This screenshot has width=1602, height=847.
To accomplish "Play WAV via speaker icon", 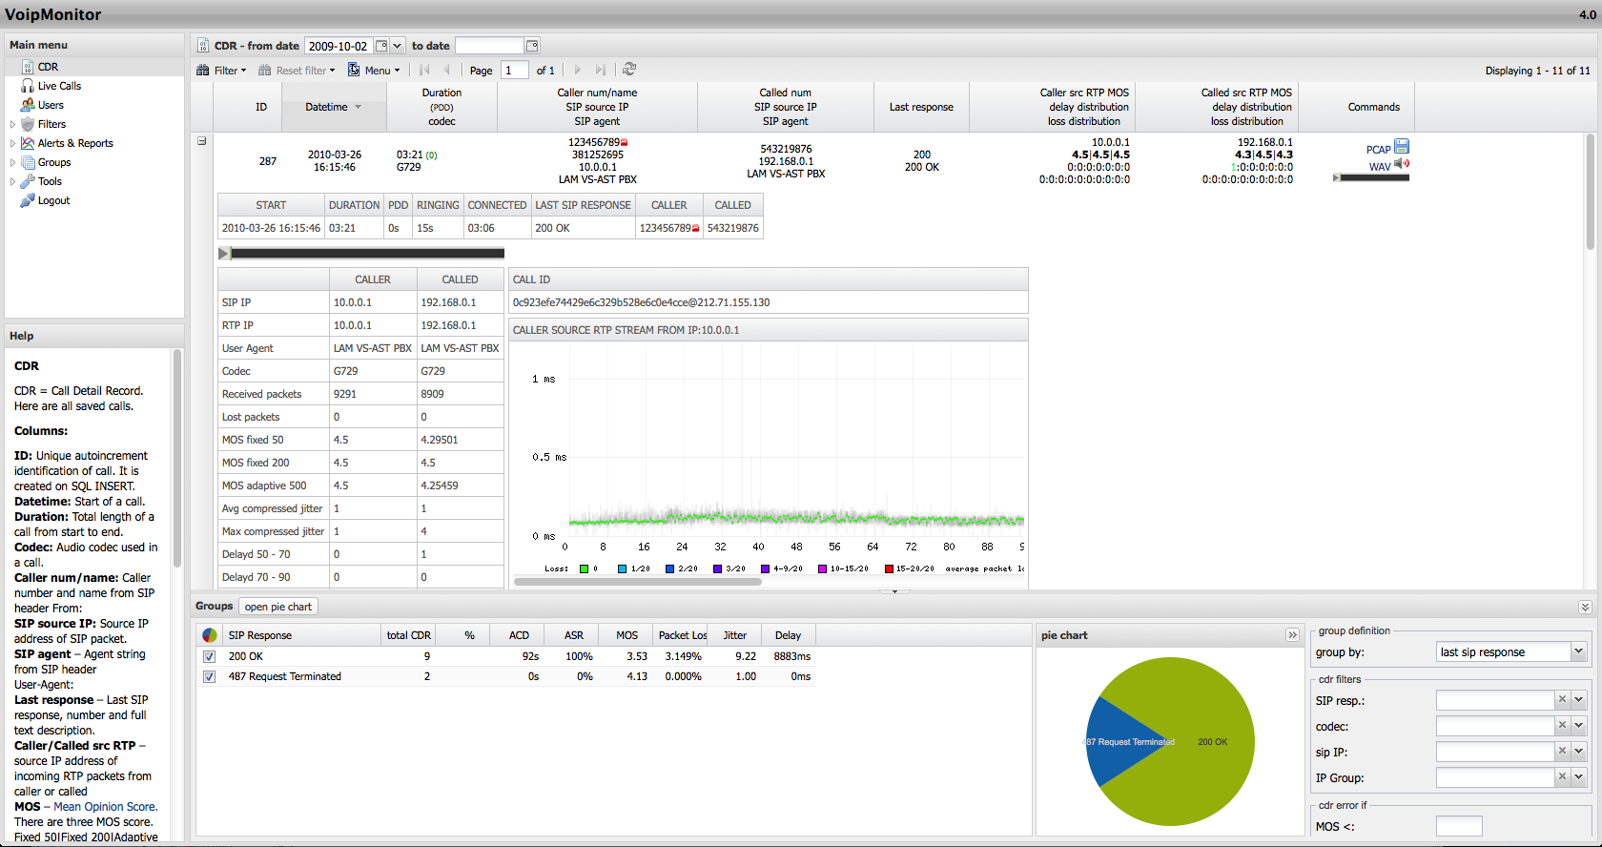I will (1402, 164).
